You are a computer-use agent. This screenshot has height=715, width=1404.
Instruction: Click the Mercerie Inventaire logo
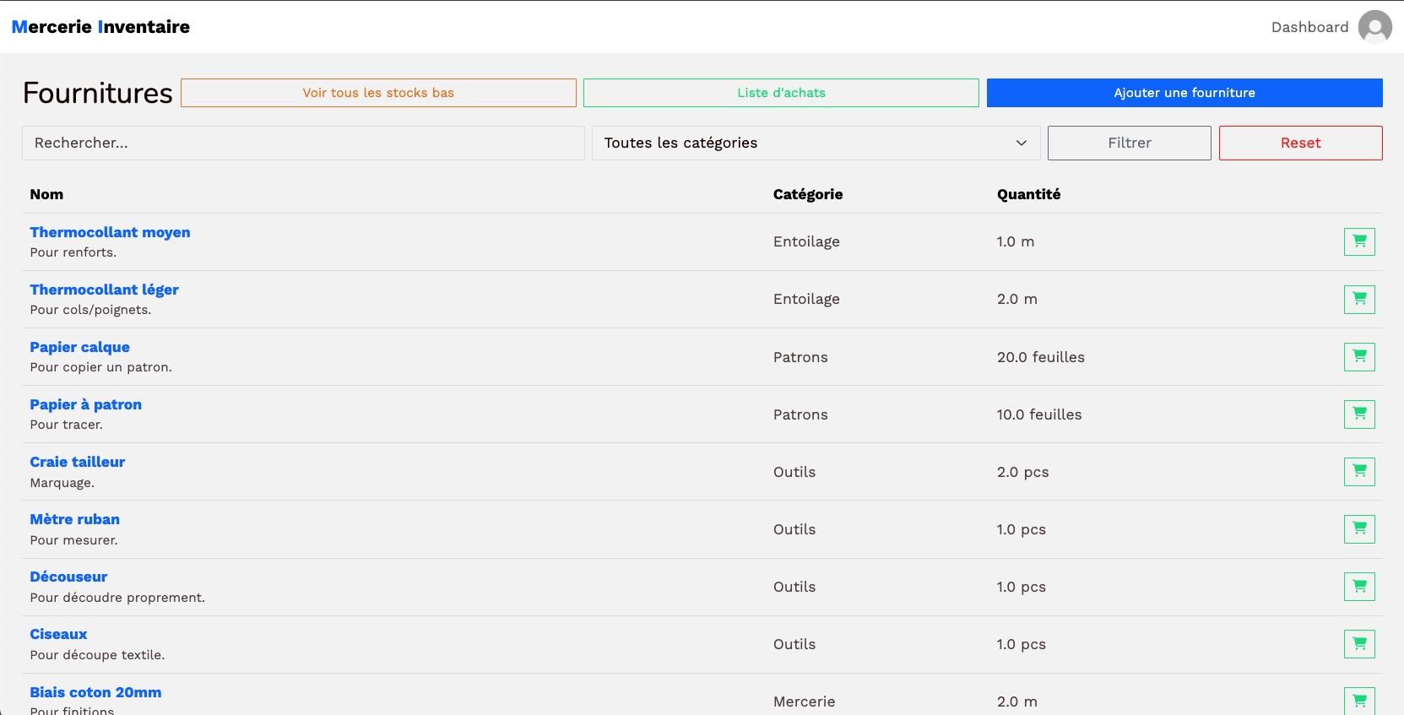click(100, 27)
